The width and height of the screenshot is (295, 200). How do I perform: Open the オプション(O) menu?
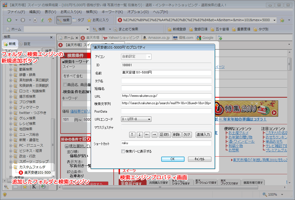click(138, 12)
